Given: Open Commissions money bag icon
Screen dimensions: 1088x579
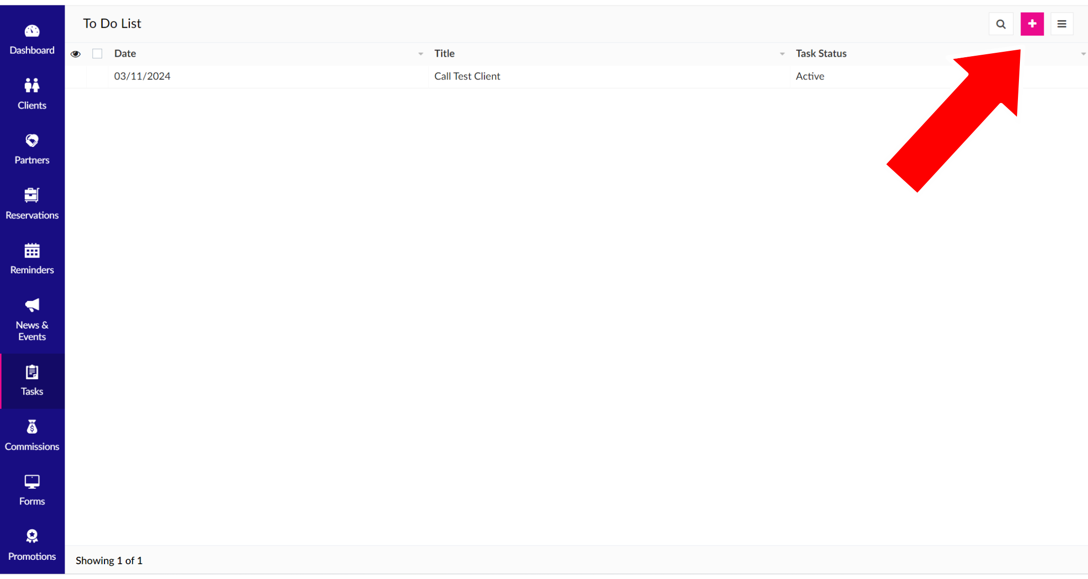Looking at the screenshot, I should tap(32, 427).
